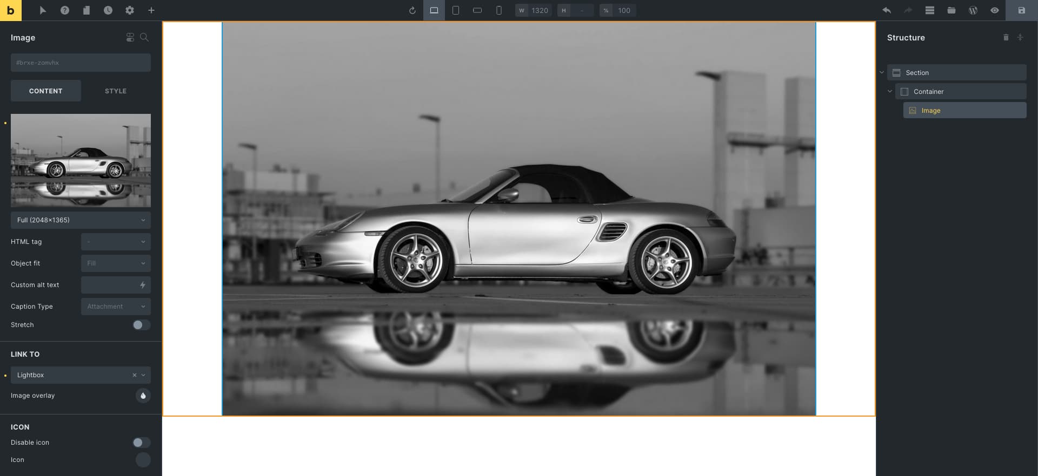Click the element ID input field
Viewport: 1038px width, 476px height.
point(81,63)
